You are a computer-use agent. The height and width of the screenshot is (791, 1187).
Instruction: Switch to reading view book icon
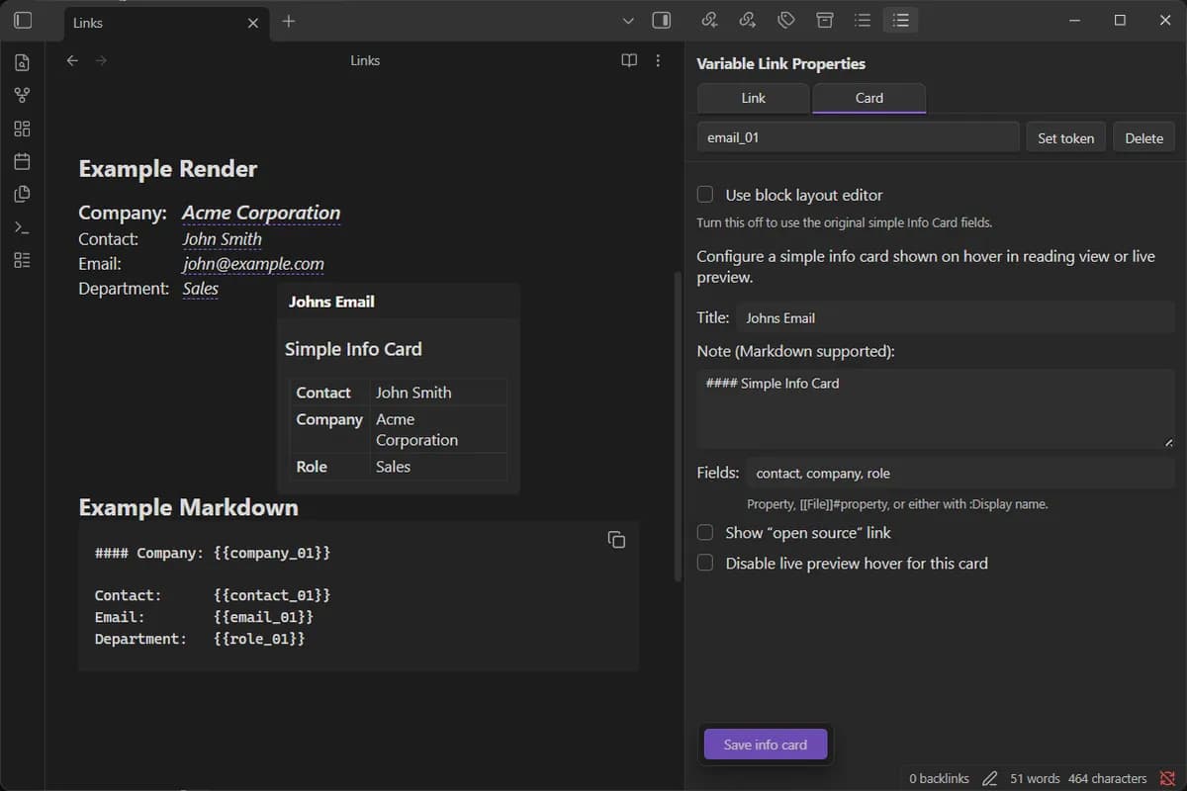pos(629,60)
